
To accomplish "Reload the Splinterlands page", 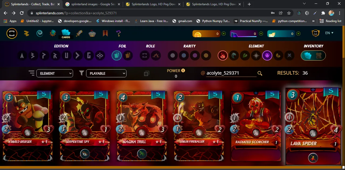I will (x=22, y=13).
